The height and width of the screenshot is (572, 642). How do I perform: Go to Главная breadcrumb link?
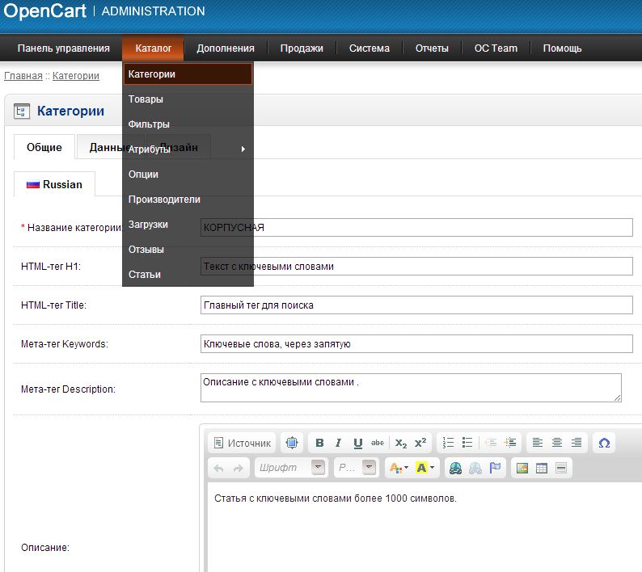pyautogui.click(x=23, y=76)
